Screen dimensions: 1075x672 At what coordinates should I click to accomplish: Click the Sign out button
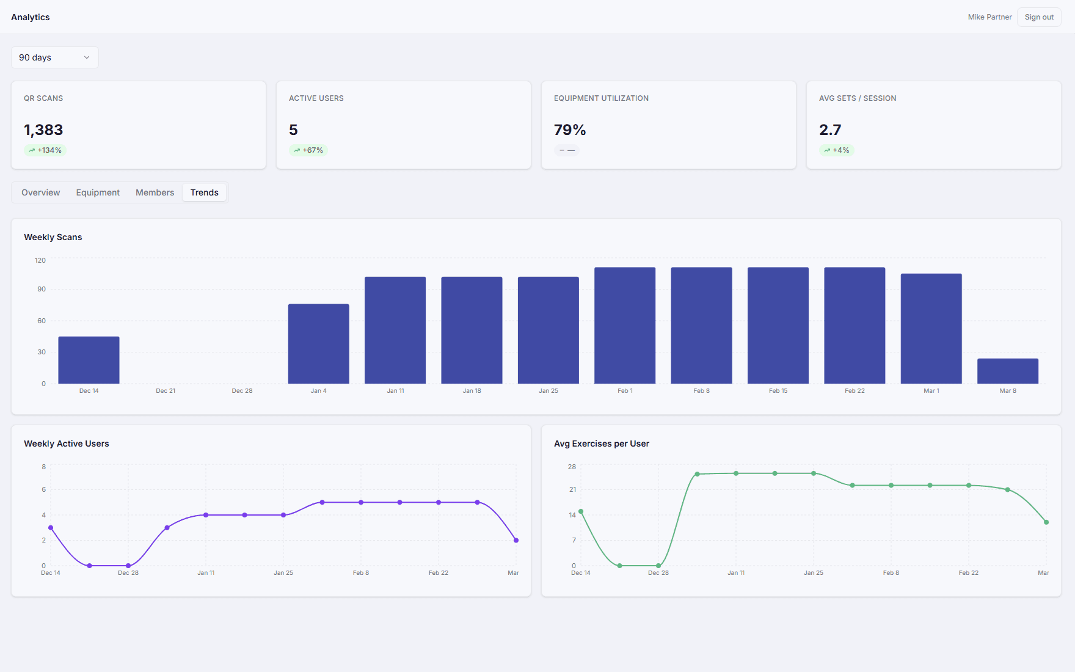(x=1038, y=17)
